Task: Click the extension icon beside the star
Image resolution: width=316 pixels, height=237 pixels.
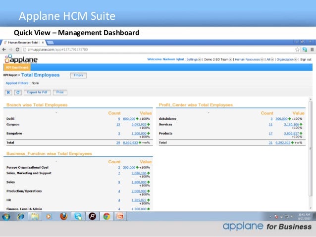Action: (305, 49)
